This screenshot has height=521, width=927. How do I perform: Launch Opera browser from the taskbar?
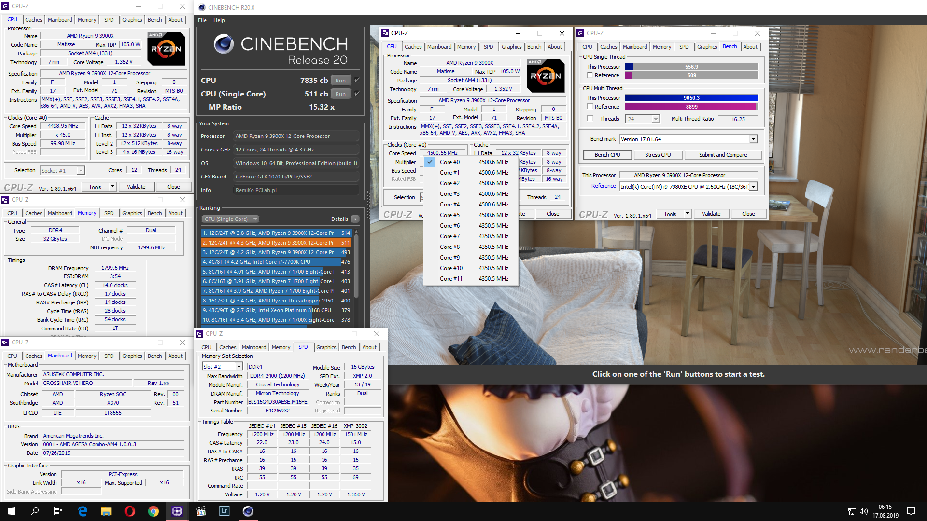[x=130, y=511]
